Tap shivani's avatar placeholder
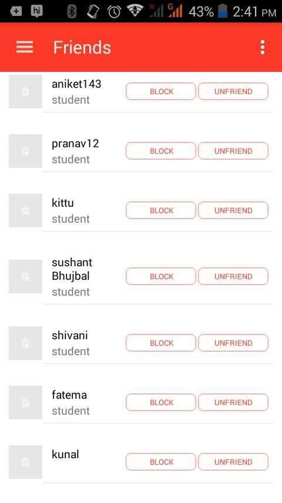Viewport: 282px width, 503px height. click(x=25, y=343)
